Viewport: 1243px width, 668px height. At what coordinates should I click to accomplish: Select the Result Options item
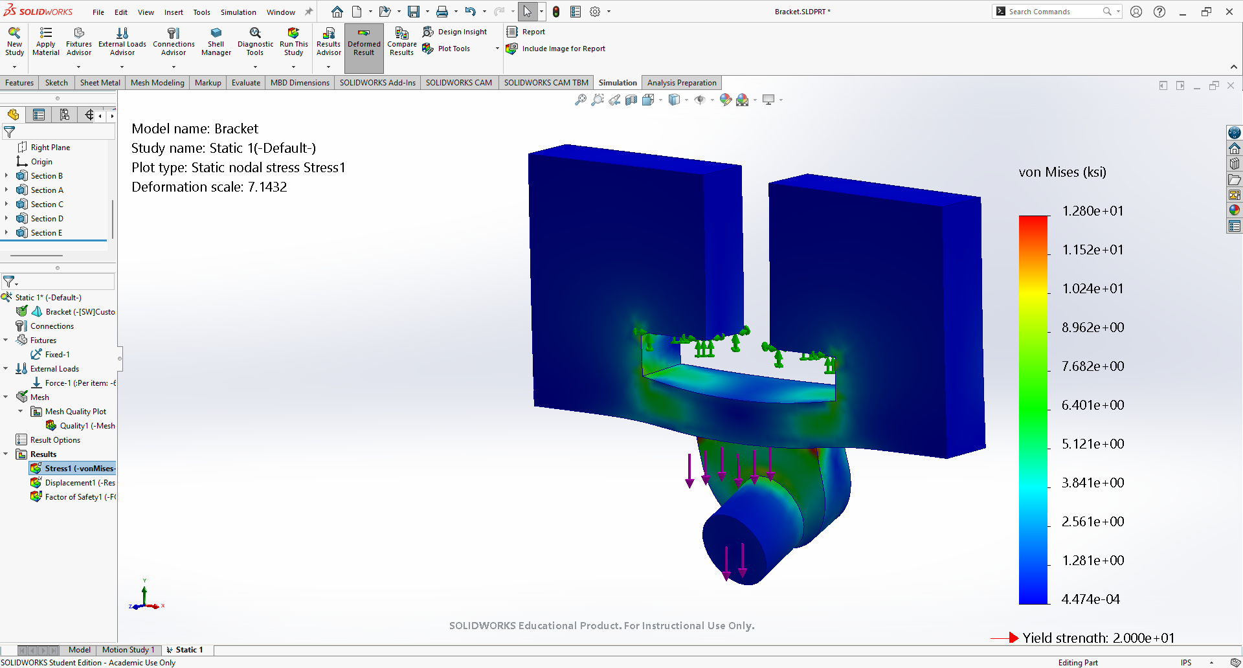[49, 440]
